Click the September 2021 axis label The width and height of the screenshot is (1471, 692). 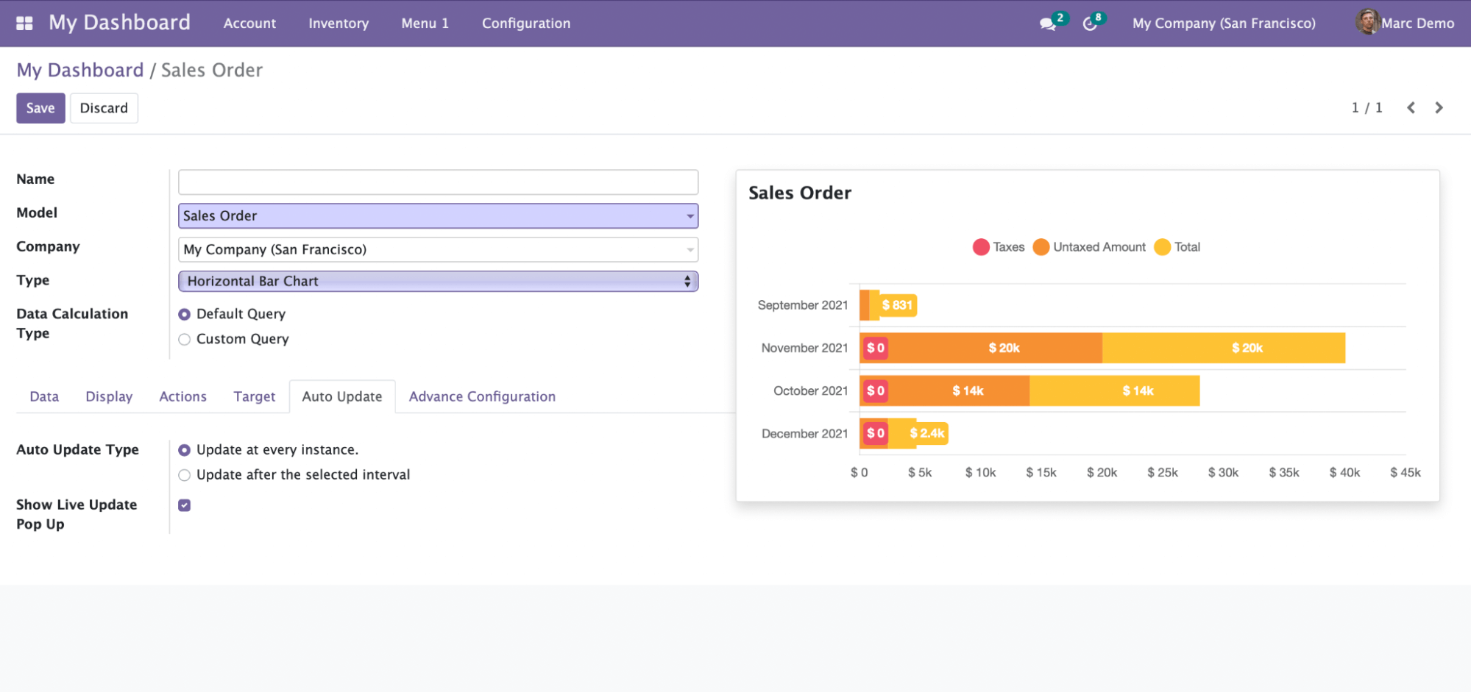(803, 305)
